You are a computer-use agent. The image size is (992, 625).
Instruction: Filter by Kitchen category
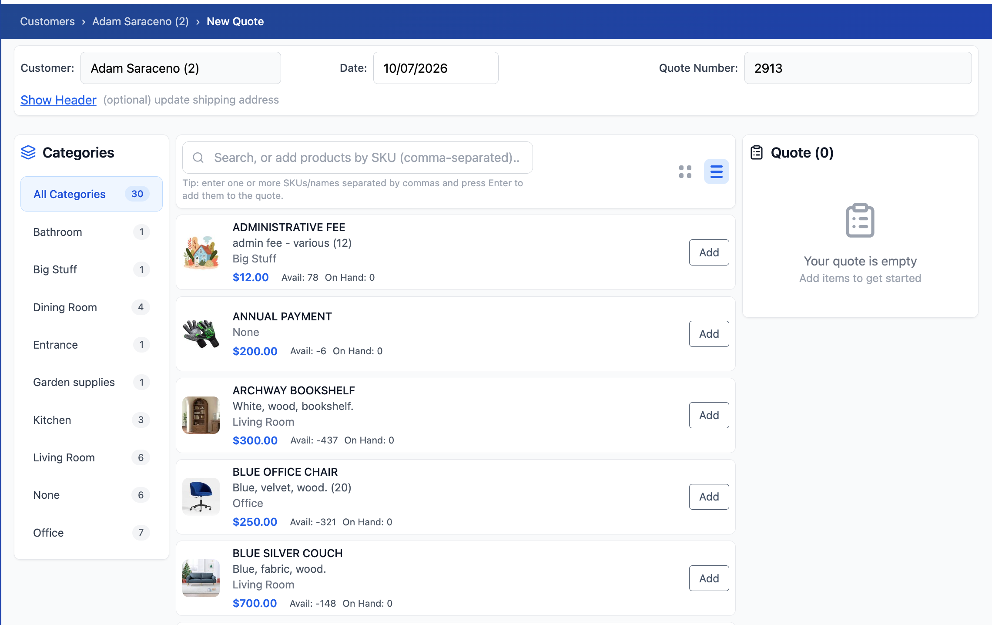point(91,420)
